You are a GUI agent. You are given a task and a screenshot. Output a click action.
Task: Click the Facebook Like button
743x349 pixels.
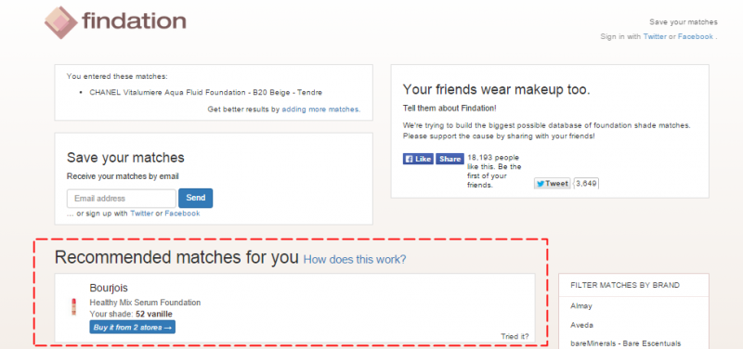418,159
